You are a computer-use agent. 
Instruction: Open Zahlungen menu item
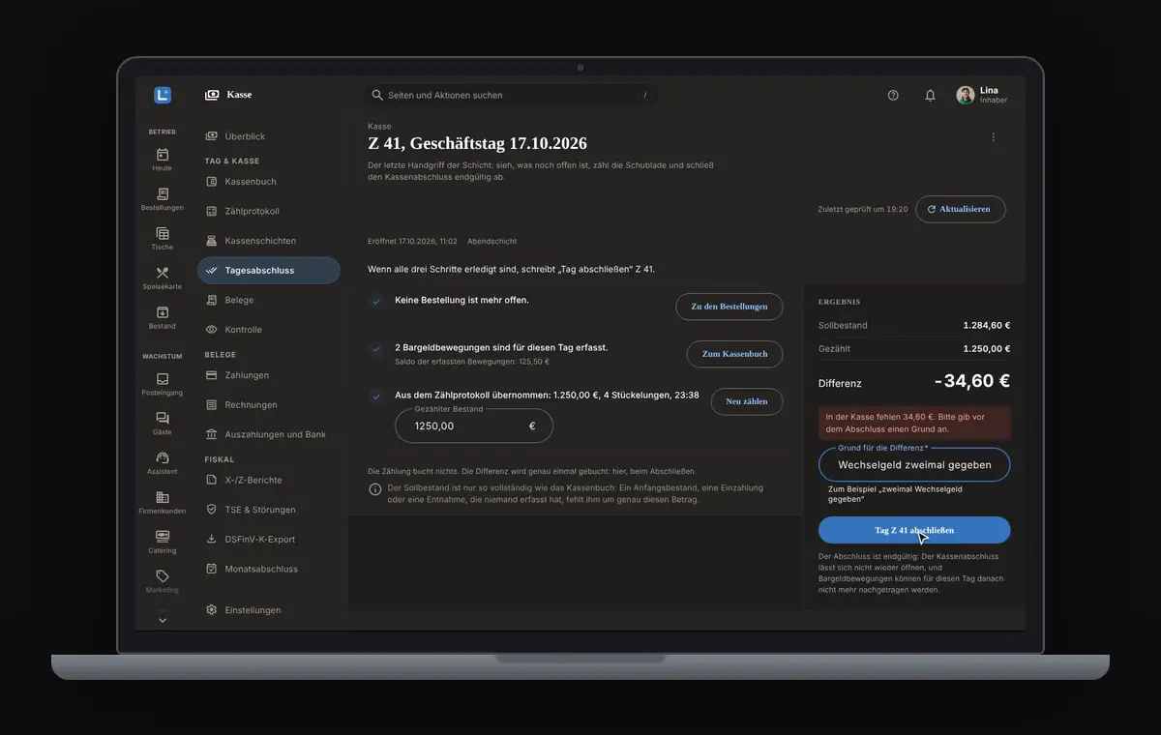click(x=268, y=375)
